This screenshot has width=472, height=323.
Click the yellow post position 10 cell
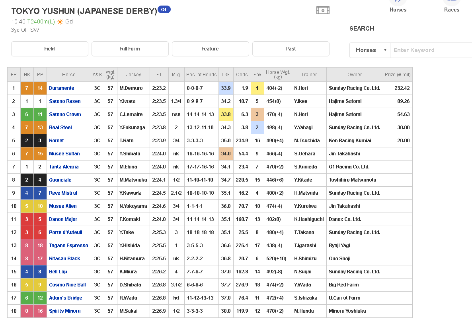point(40,206)
